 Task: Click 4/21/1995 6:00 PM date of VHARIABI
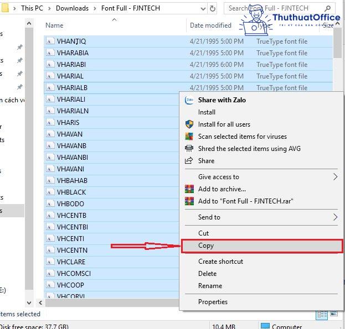pos(217,65)
